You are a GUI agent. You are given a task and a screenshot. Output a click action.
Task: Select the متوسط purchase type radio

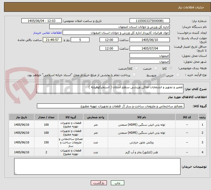160,75
